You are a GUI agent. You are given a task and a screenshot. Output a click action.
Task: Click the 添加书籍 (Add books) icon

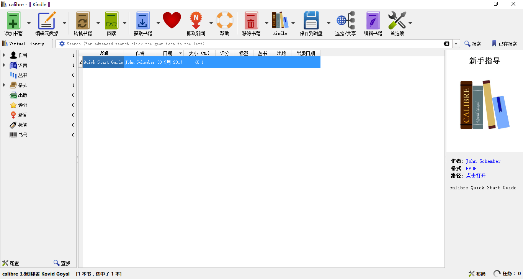[x=13, y=20]
